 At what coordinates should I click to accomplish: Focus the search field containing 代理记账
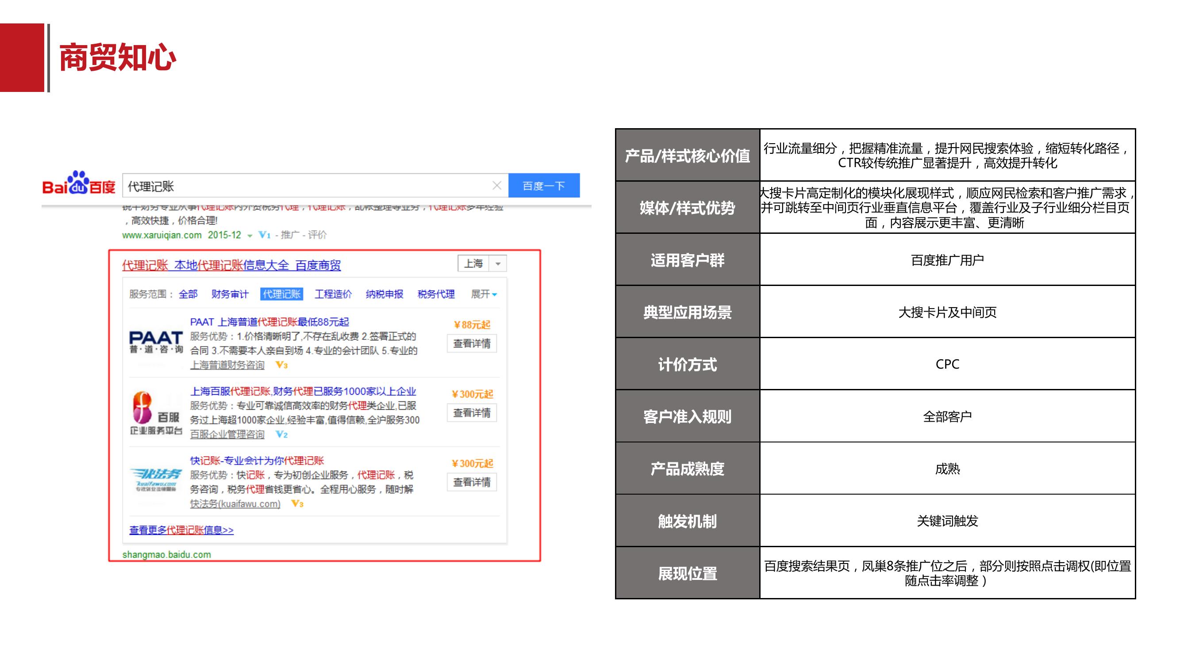tap(315, 185)
